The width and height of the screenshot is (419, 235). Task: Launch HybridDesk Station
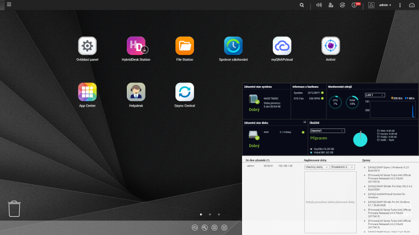[136, 49]
